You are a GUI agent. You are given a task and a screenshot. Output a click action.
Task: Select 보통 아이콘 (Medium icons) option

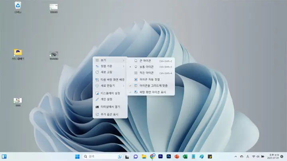point(151,67)
